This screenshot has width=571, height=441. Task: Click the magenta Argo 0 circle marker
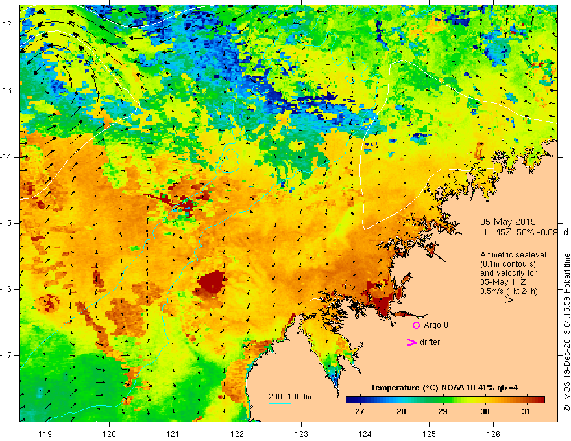[416, 325]
